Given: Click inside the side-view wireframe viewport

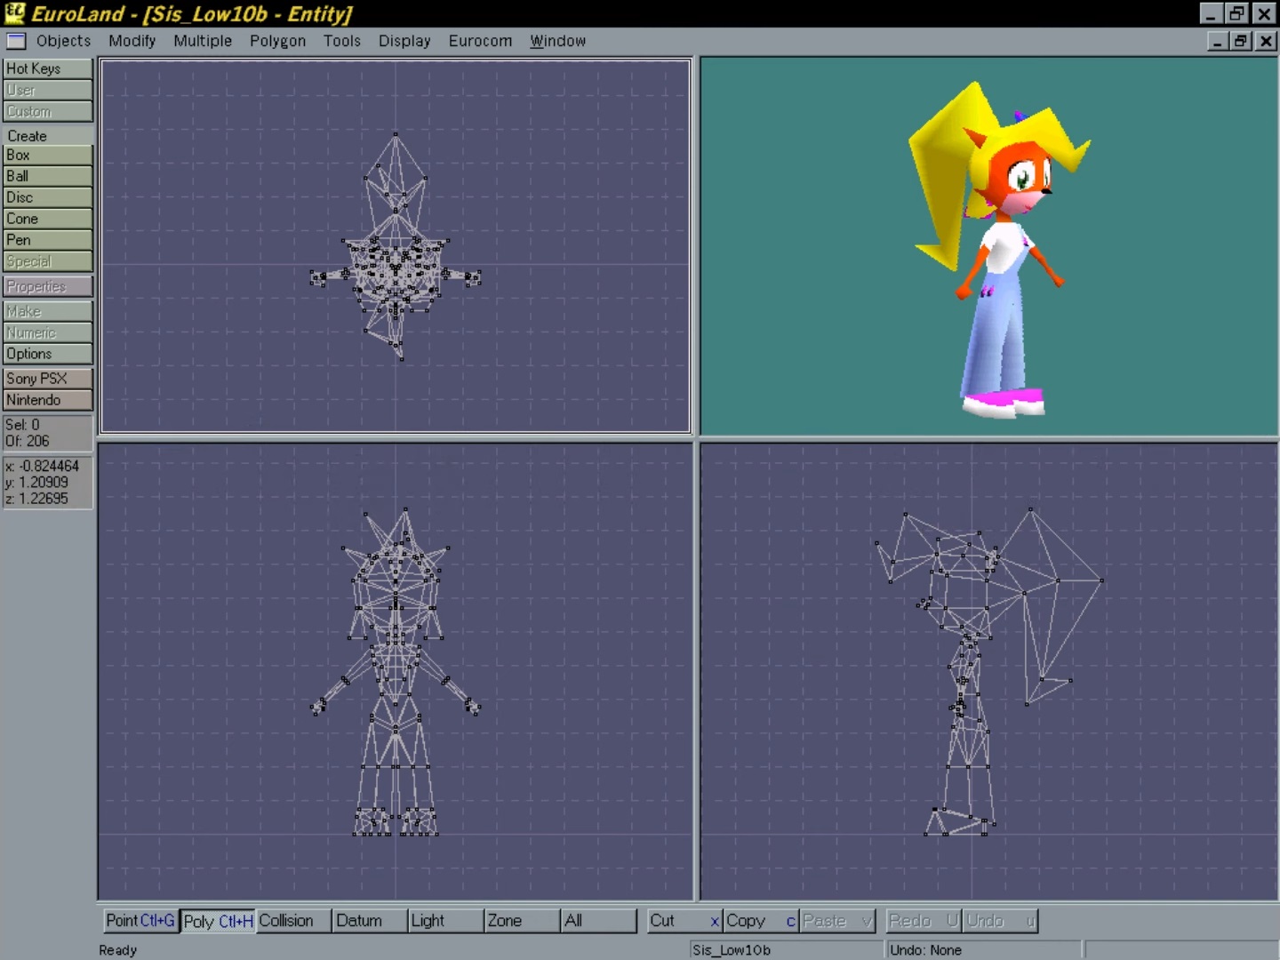Looking at the screenshot, I should [x=989, y=672].
